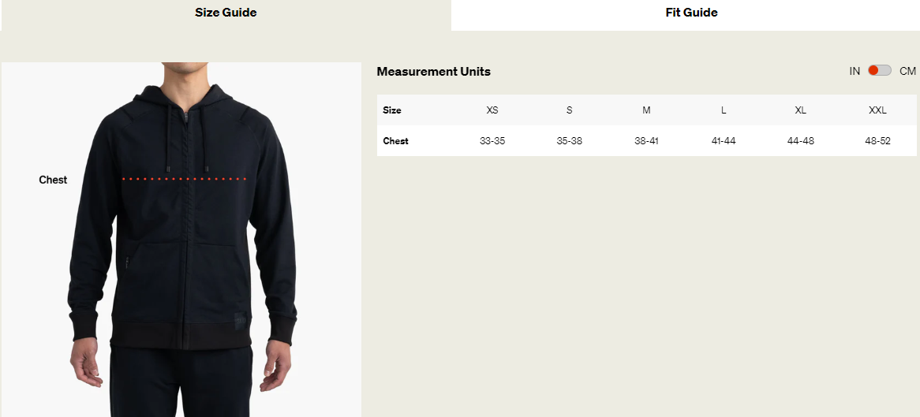Viewport: 920px width, 417px height.
Task: Select the L size column header
Action: click(x=724, y=110)
